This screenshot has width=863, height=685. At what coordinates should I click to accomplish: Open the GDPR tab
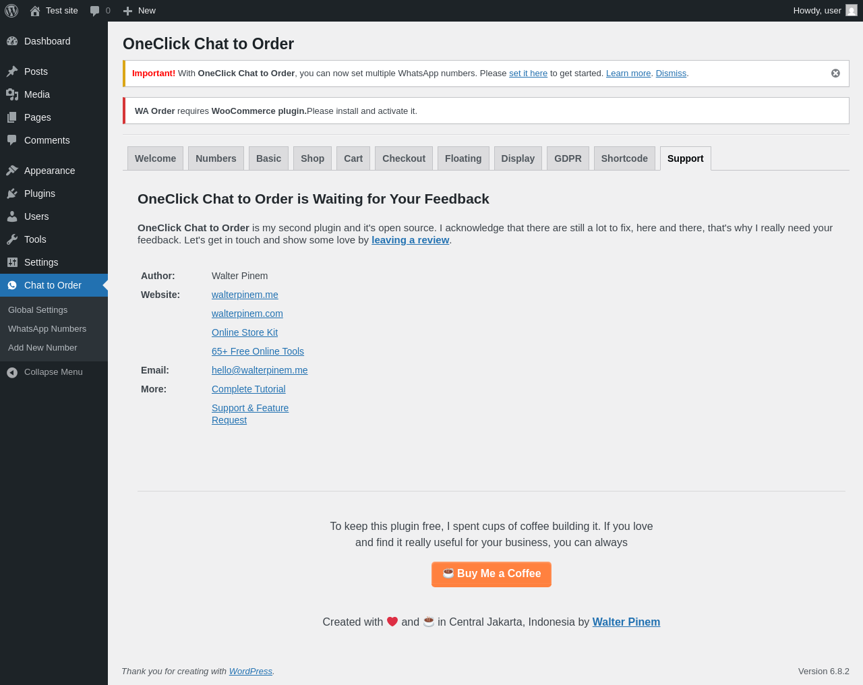point(568,158)
